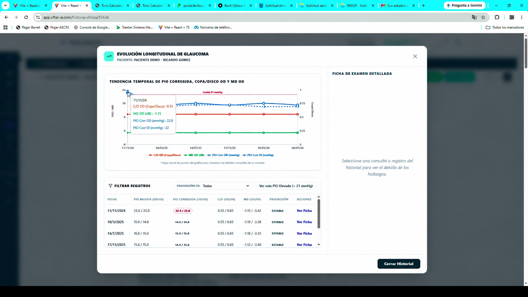Click the blue PIO data point at 16/03/26
528x297 pixels.
(x=264, y=104)
